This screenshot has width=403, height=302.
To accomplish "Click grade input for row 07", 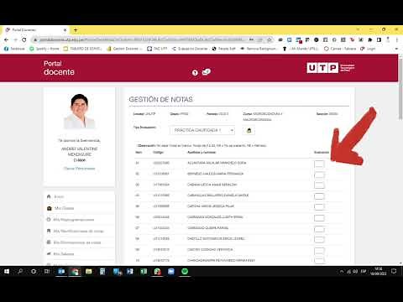I will coord(319,229).
